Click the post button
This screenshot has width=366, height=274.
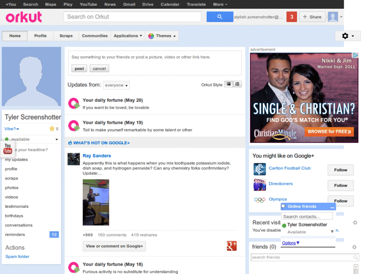(x=79, y=68)
